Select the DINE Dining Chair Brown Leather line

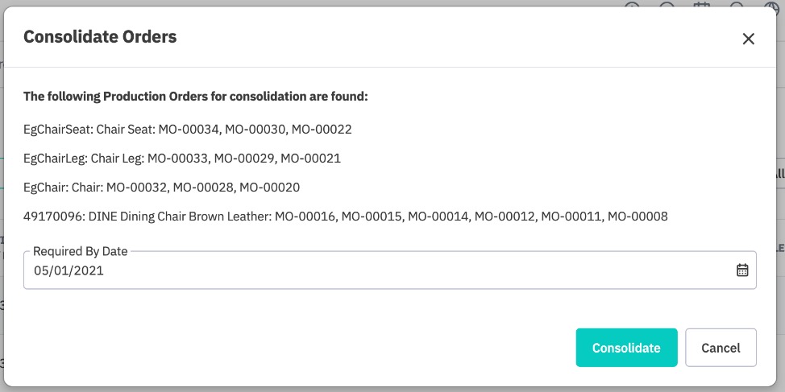click(x=346, y=217)
